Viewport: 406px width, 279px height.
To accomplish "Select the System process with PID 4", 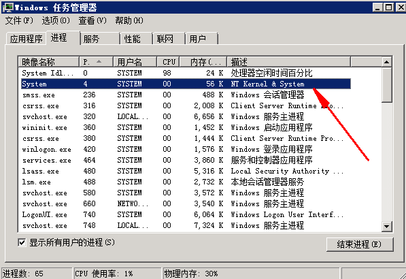I will click(x=186, y=84).
